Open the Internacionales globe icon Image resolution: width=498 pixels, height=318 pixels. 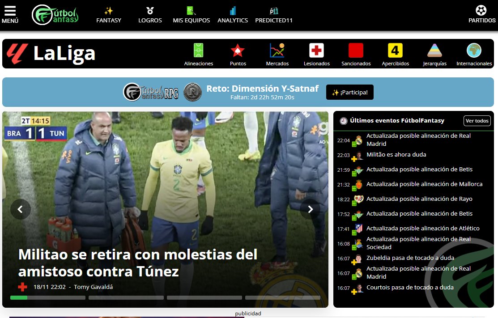coord(474,53)
